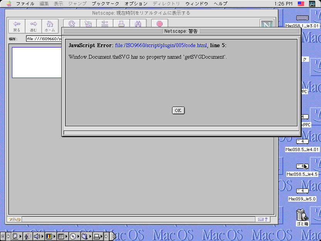Viewport: 321px width, 241px height.
Task: Go to the ホーム (Home) page
Action: click(50, 26)
